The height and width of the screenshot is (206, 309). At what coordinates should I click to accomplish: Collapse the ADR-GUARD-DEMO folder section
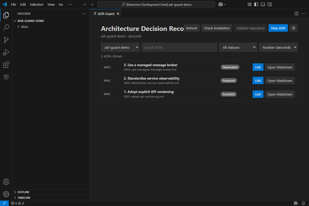point(51,21)
